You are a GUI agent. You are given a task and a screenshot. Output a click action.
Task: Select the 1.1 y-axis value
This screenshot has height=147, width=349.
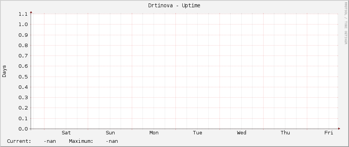click(x=23, y=14)
